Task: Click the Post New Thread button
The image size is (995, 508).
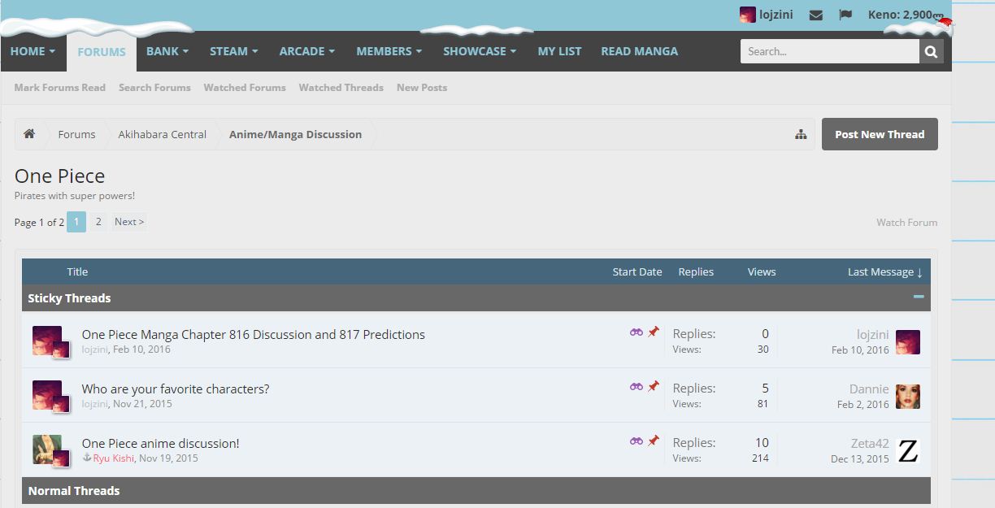Action: click(880, 135)
